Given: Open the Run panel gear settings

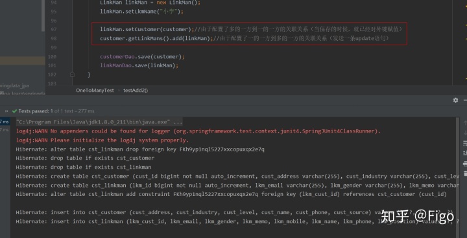Looking at the screenshot, I should coord(455,100).
